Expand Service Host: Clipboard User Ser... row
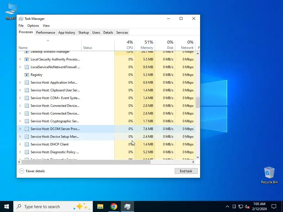283x212 pixels. 20,90
